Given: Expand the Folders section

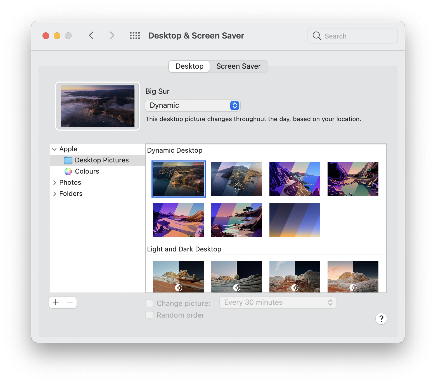Looking at the screenshot, I should (54, 194).
